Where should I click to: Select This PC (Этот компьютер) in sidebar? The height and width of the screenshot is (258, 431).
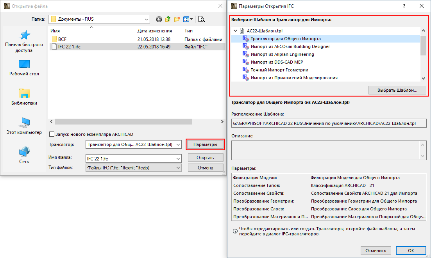pos(24,126)
